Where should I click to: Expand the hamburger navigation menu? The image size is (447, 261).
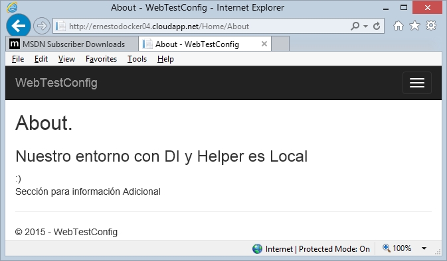pyautogui.click(x=417, y=83)
